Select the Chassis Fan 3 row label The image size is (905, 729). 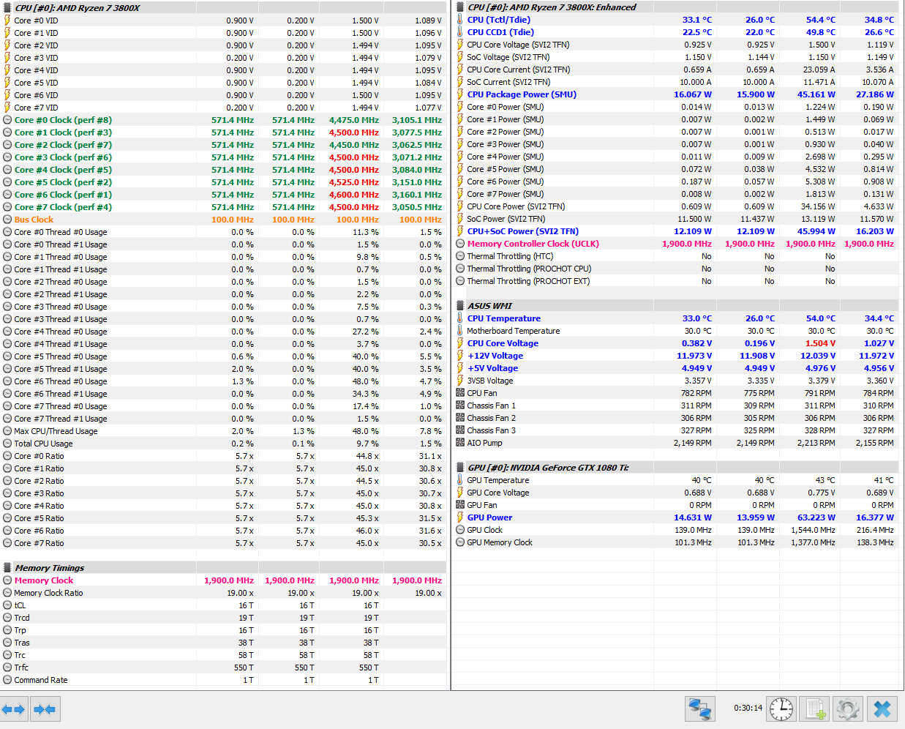tap(492, 430)
